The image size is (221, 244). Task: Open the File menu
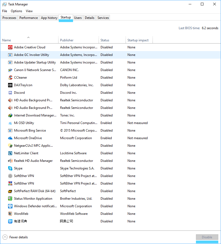[x=5, y=11]
